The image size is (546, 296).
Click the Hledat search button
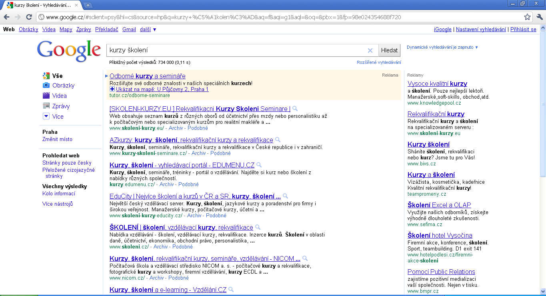point(390,50)
